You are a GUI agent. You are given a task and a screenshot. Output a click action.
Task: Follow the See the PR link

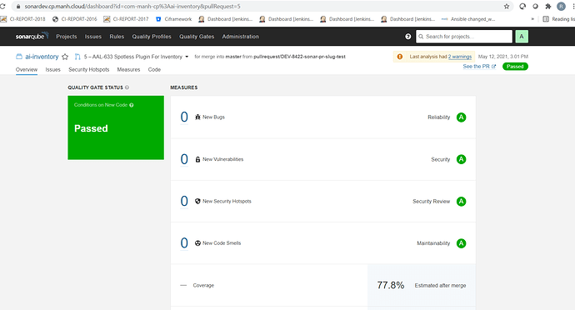click(x=479, y=67)
